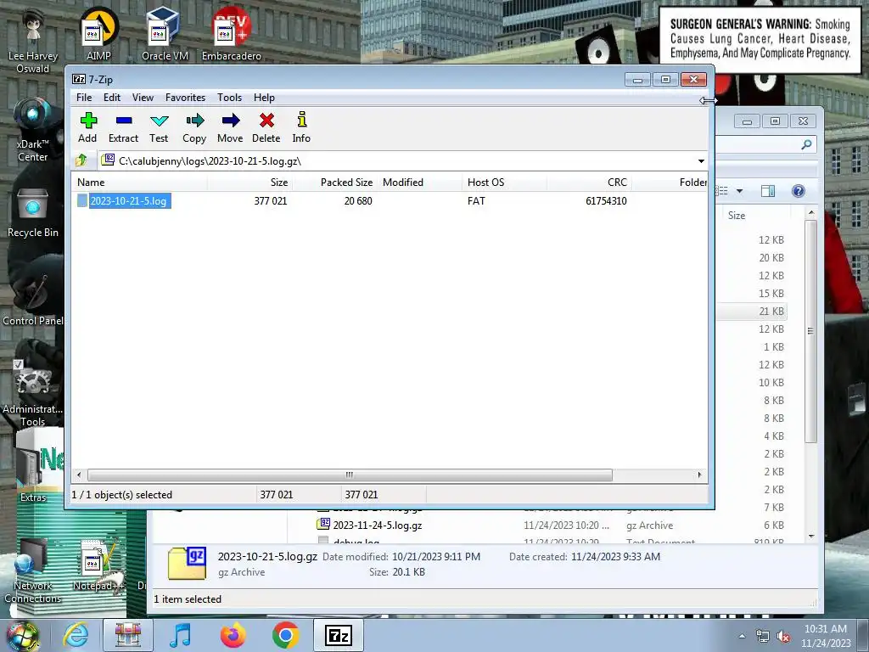Select 2023-11-24-5.log.gz in Explorer
Viewport: 869px width, 652px height.
[378, 526]
